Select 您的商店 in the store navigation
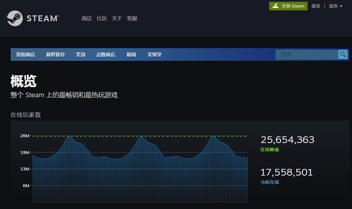 pos(26,54)
